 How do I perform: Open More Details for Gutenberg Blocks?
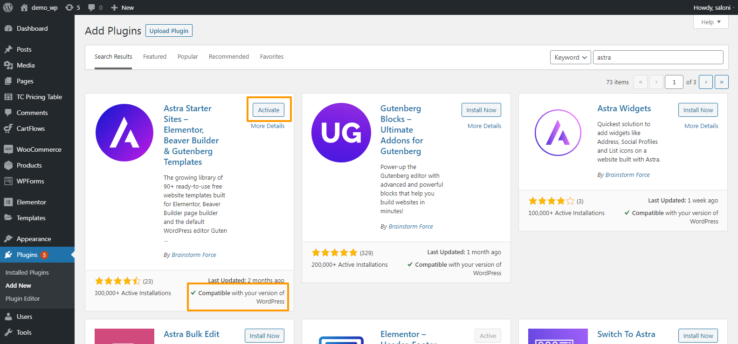coord(484,126)
